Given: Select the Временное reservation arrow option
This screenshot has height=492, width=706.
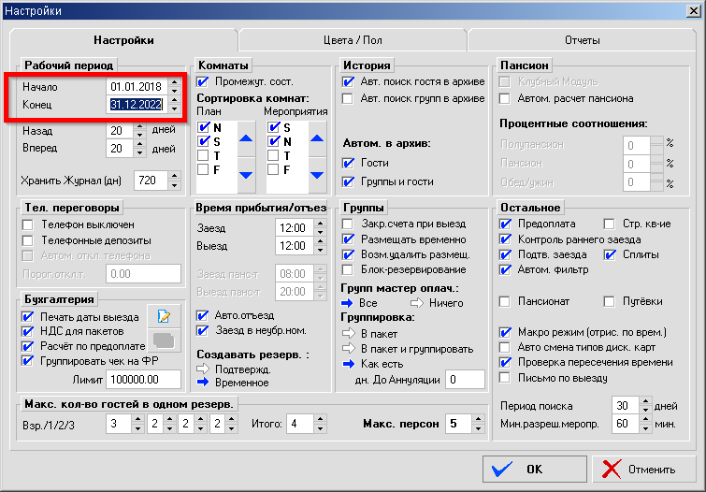Looking at the screenshot, I should pos(203,384).
